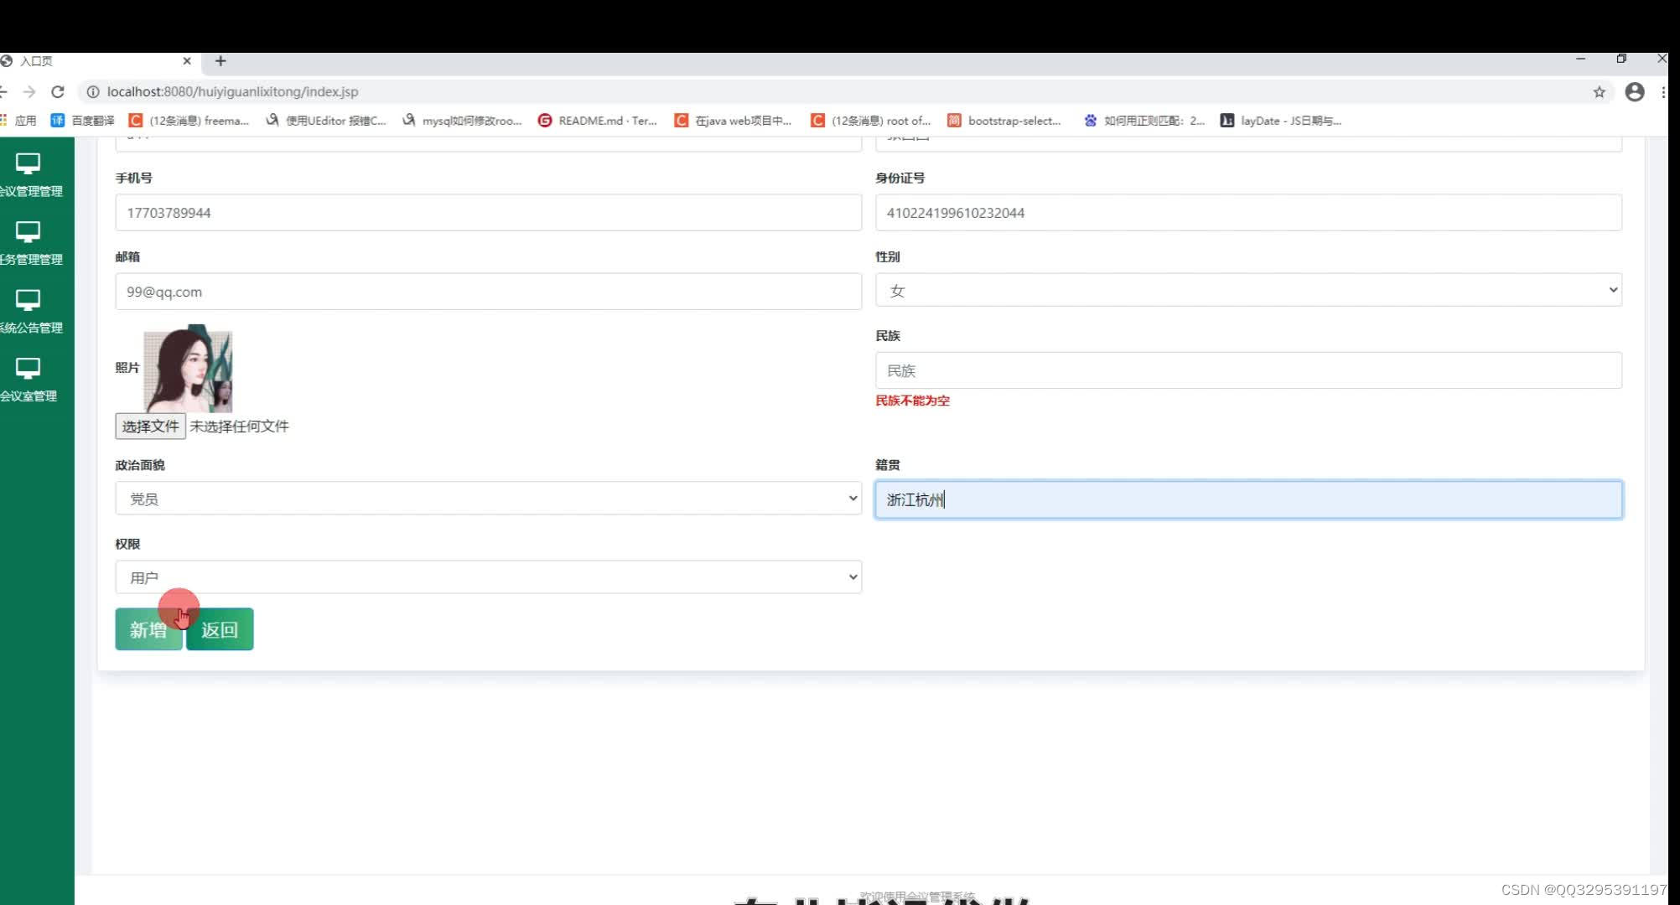Open the browser profile avatar icon
The width and height of the screenshot is (1680, 905).
[1635, 92]
